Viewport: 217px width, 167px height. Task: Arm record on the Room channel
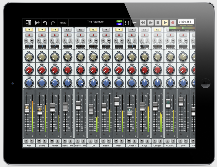pyautogui.click(x=106, y=35)
